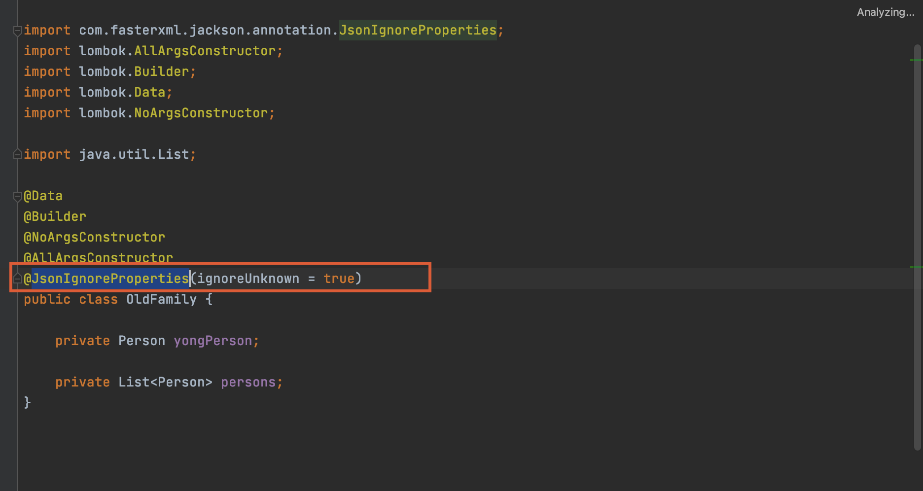
Task: Collapse the annotations fold at @Data
Action: (17, 196)
